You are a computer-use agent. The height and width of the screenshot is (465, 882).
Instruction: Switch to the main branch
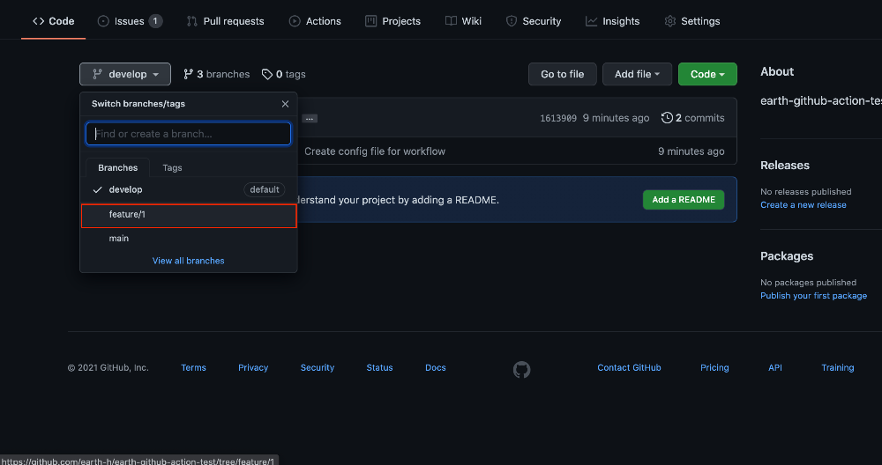tap(189, 239)
